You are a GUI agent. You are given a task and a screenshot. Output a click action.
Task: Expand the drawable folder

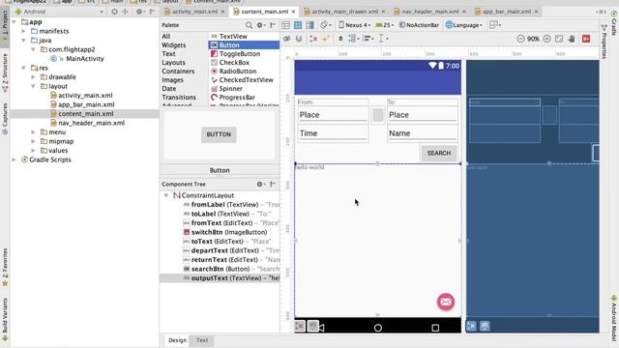coord(33,77)
